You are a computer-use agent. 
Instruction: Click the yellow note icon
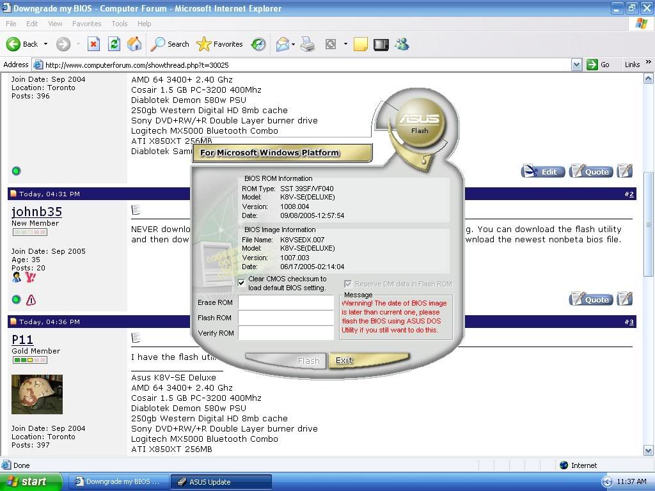coord(361,44)
